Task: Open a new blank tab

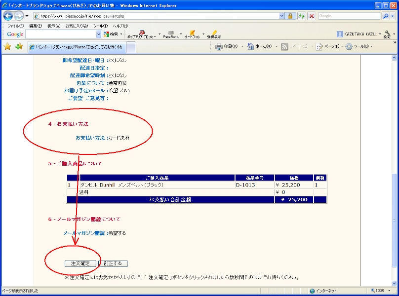Action: (131, 47)
